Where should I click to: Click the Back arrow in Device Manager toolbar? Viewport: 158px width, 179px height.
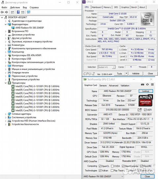click(x=2, y=12)
